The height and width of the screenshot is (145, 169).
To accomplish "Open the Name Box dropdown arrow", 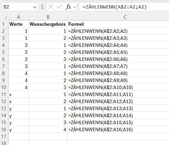I will (35, 7).
